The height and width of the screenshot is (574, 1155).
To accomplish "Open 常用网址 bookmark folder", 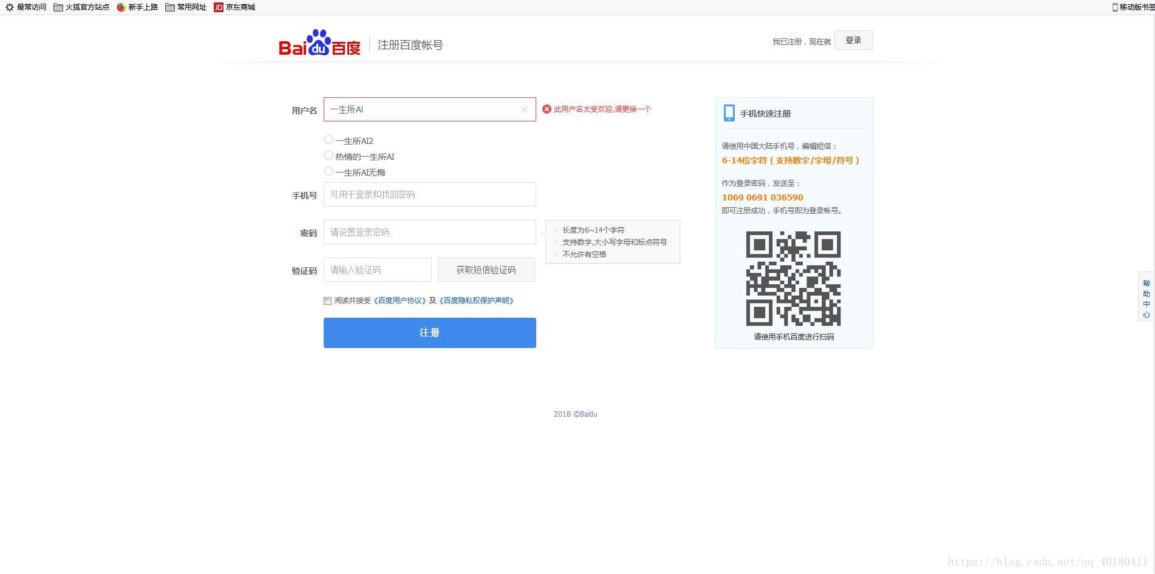I will (186, 7).
